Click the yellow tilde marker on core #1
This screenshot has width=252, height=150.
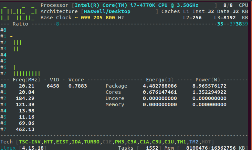tap(11, 36)
